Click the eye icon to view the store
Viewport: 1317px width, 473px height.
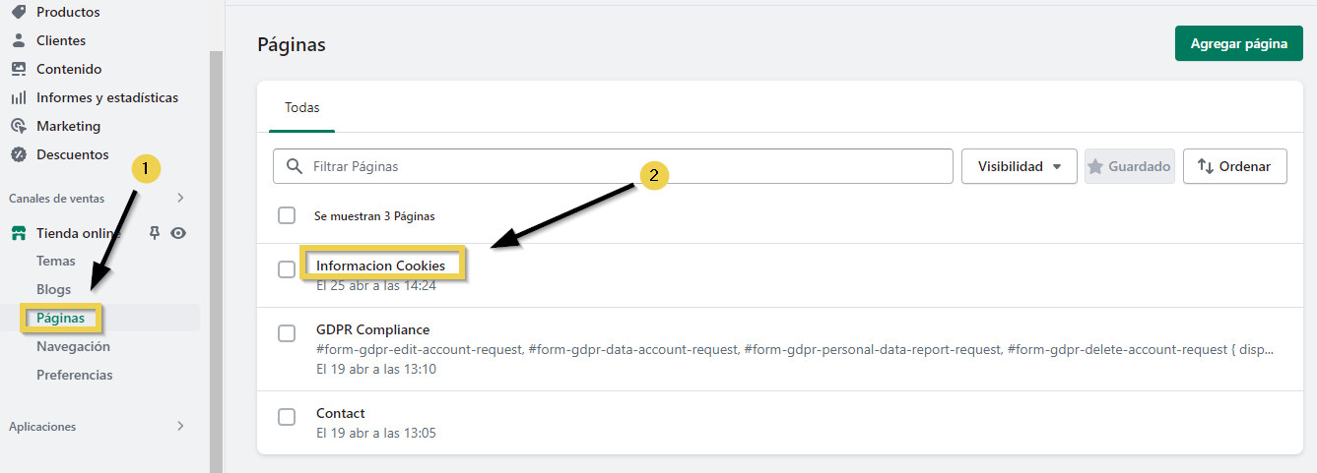pos(178,233)
